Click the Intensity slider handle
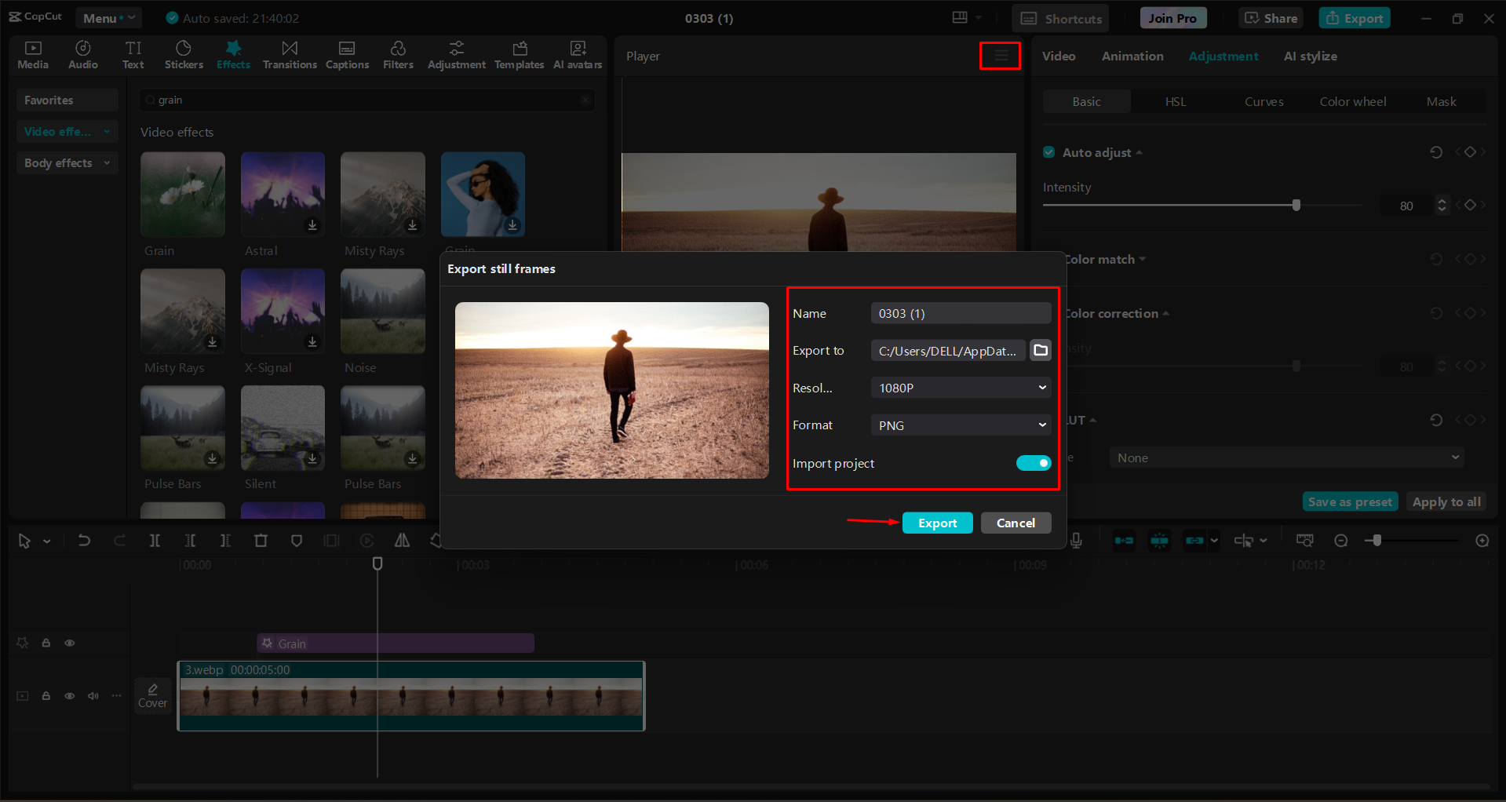 coord(1295,205)
